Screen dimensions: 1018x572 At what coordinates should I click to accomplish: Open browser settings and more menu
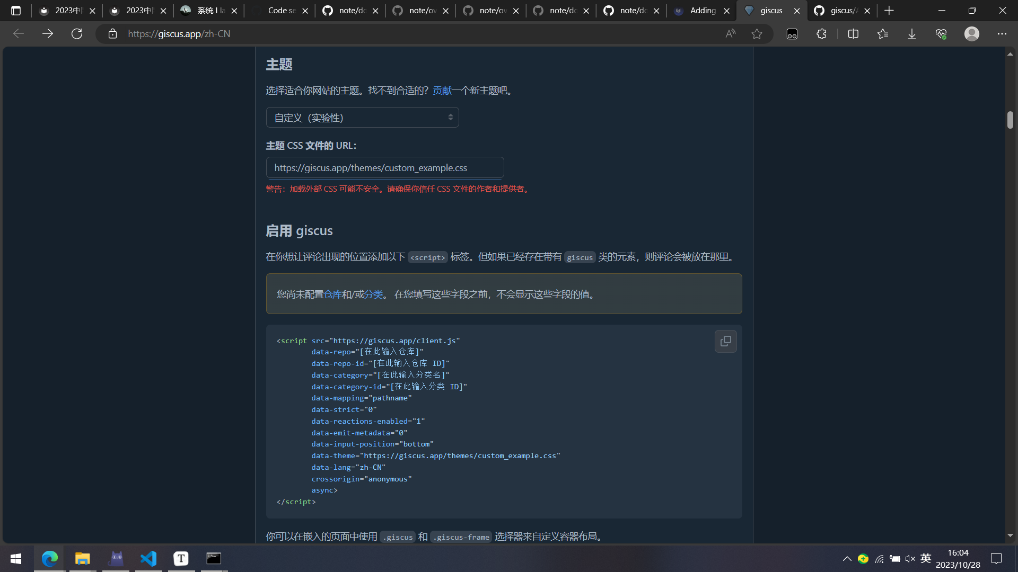[x=1002, y=34]
